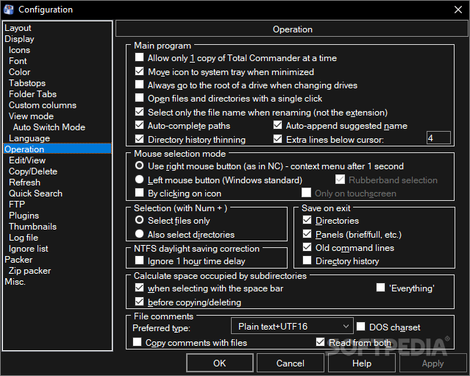Image resolution: width=470 pixels, height=376 pixels.
Task: Open Tabstops settings
Action: pyautogui.click(x=27, y=83)
